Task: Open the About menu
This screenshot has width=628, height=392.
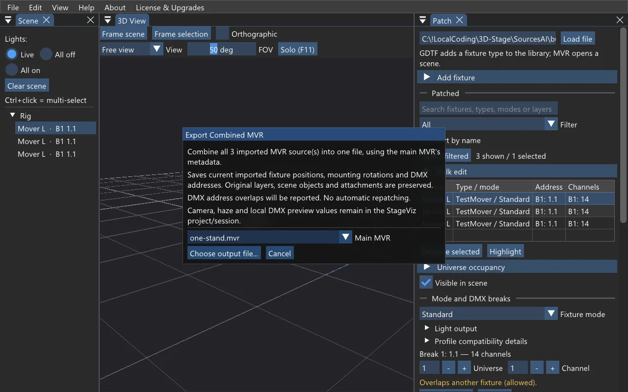Action: pyautogui.click(x=115, y=7)
